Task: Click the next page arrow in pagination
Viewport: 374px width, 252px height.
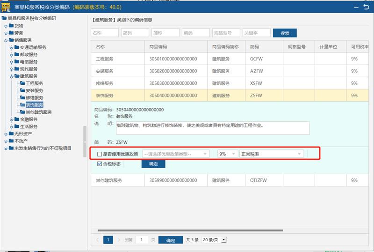Action: 118,240
